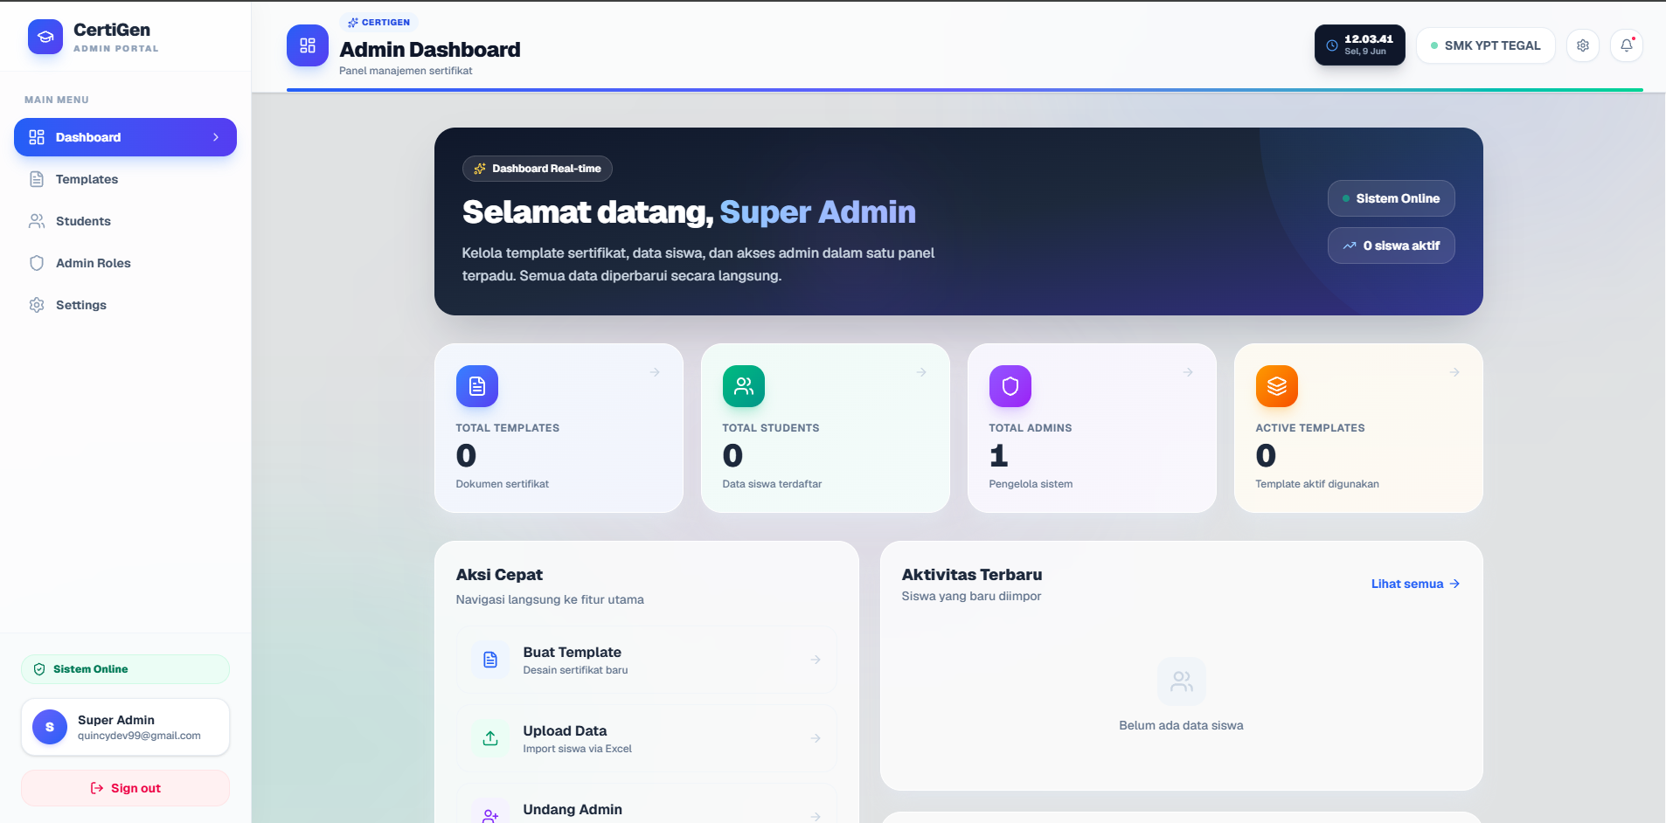Click Upload Data quick action

tap(646, 738)
